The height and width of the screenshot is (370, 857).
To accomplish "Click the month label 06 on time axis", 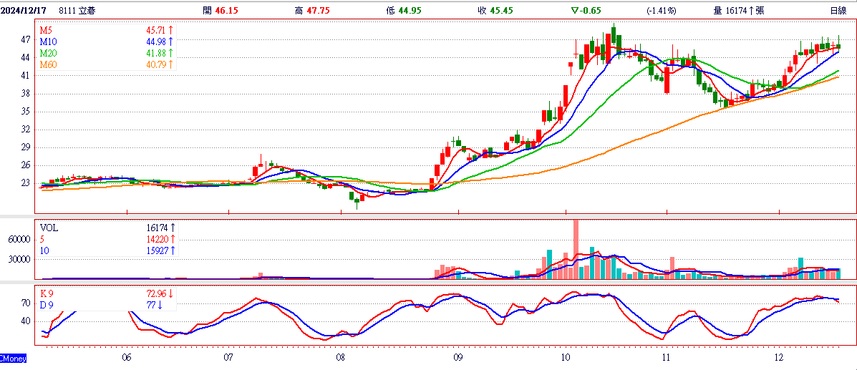I will click(x=126, y=358).
